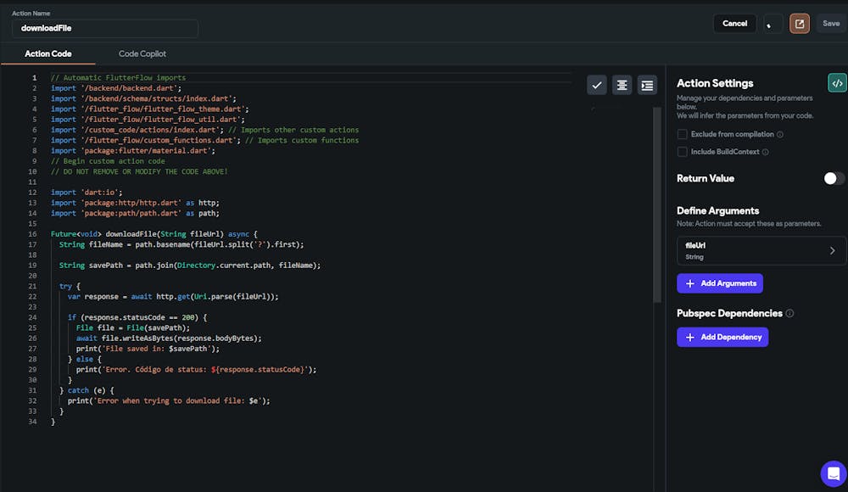Screen dimensions: 848x492
Task: Click the green code brackets icon
Action: point(837,83)
